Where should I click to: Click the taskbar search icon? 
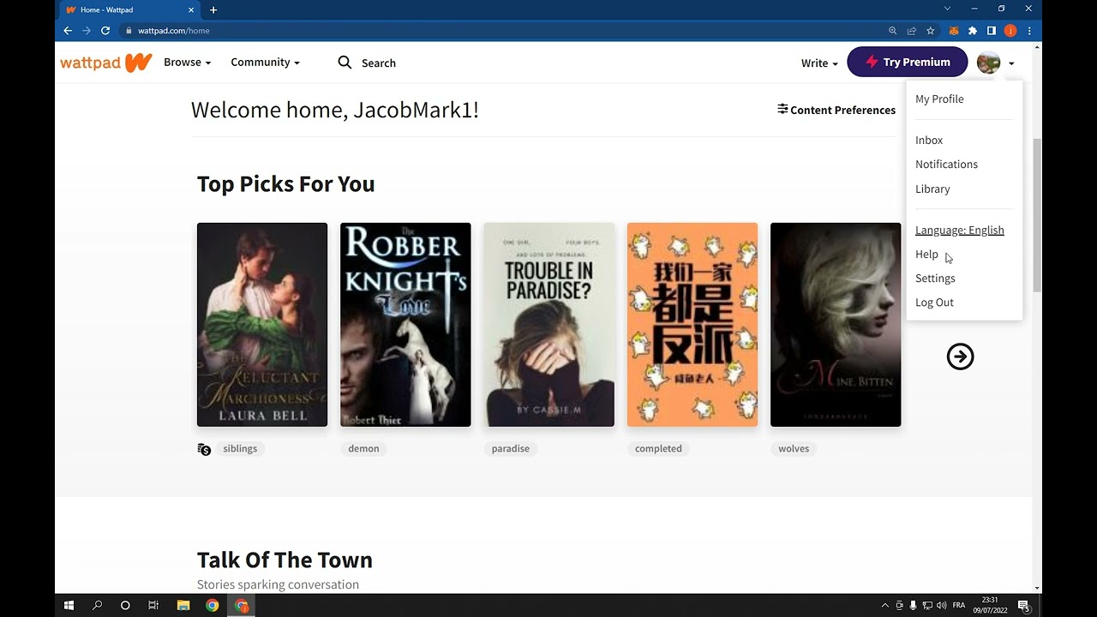tap(97, 605)
